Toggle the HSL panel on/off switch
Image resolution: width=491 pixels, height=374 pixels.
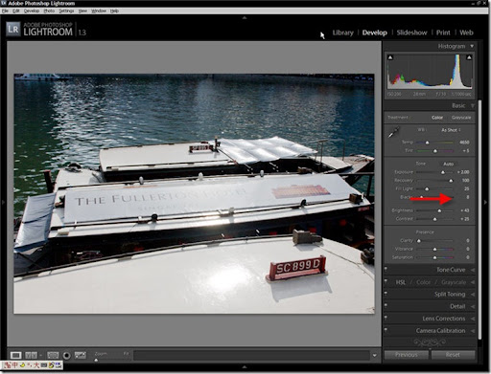pyautogui.click(x=386, y=281)
